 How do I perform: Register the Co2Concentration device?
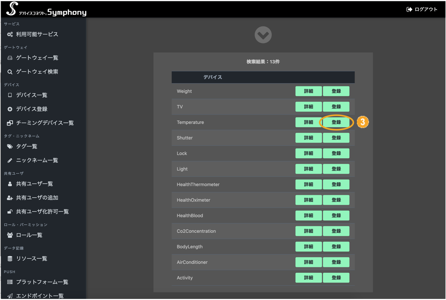pyautogui.click(x=336, y=231)
